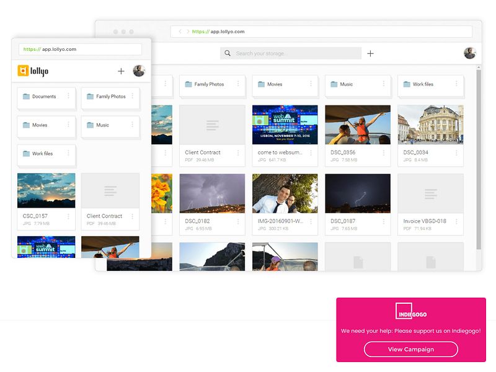Open options menu for Family Photos in large window
Screen dimensions: 496x372
238,84
